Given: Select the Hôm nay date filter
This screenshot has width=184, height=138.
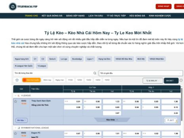Looking at the screenshot, I should (47, 80).
